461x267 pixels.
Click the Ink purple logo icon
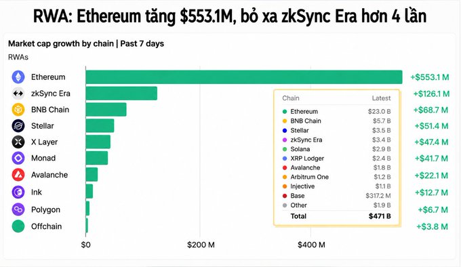18,192
